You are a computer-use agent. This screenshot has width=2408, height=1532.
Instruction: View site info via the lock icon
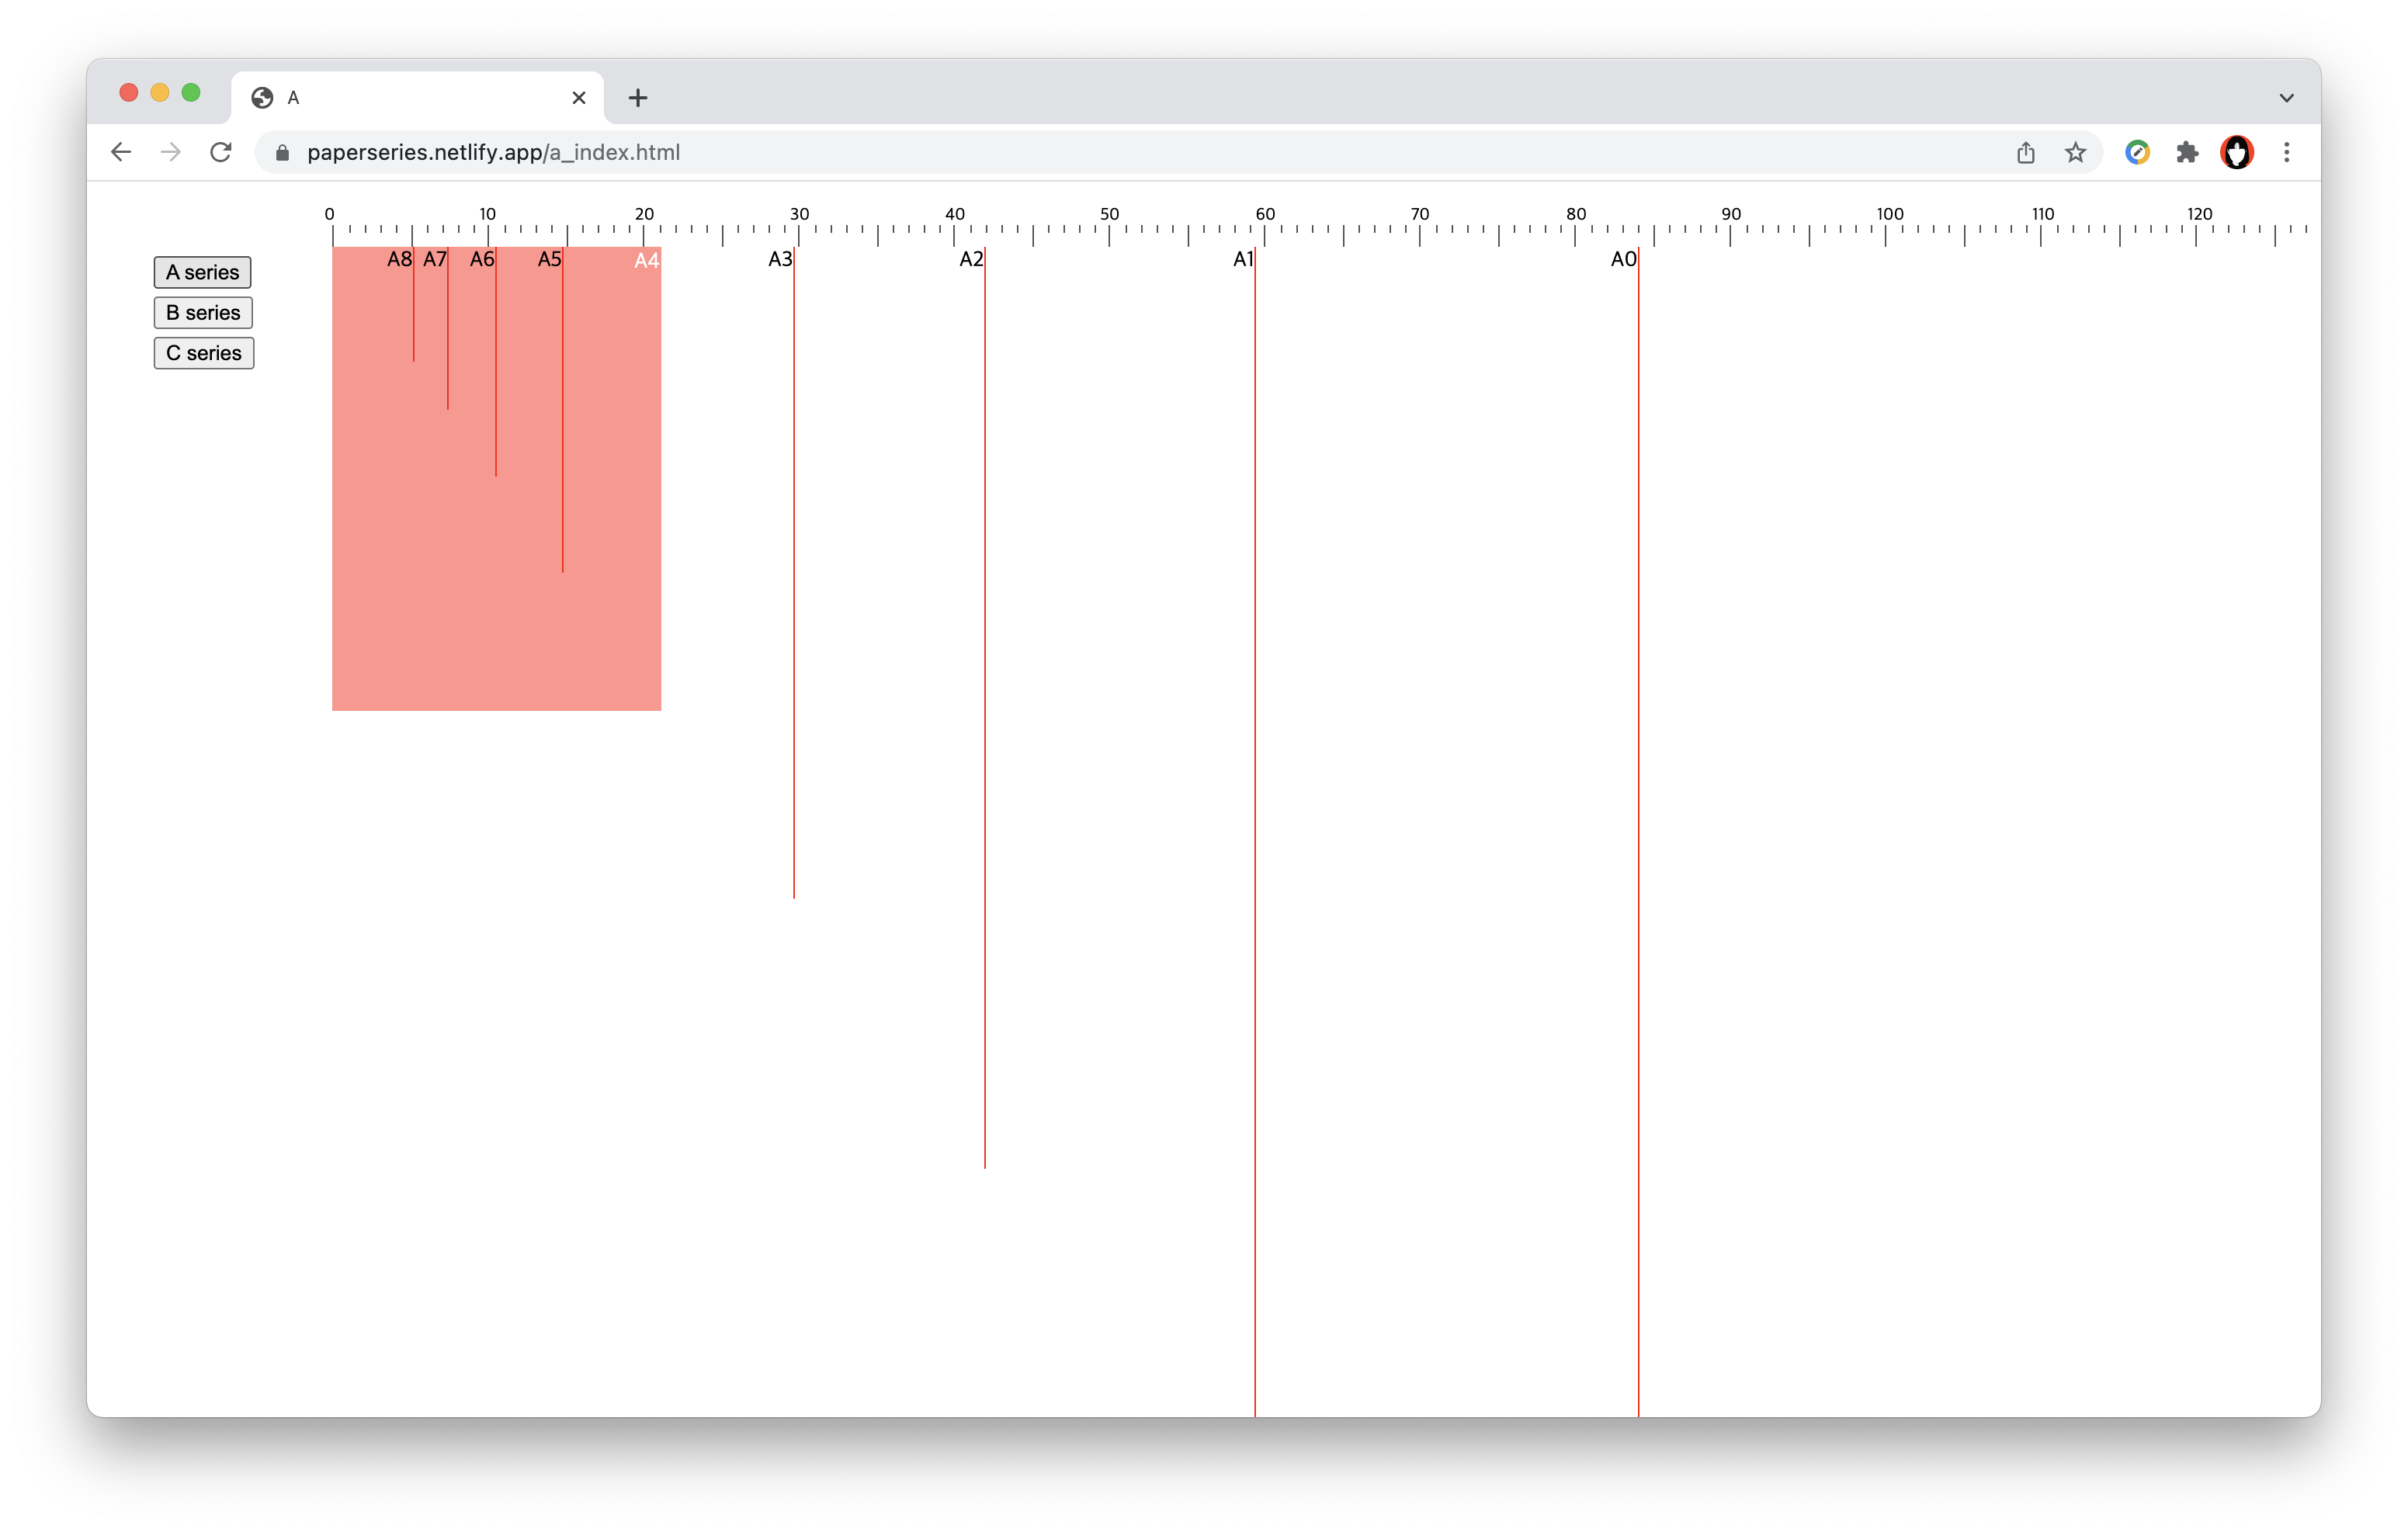(283, 152)
